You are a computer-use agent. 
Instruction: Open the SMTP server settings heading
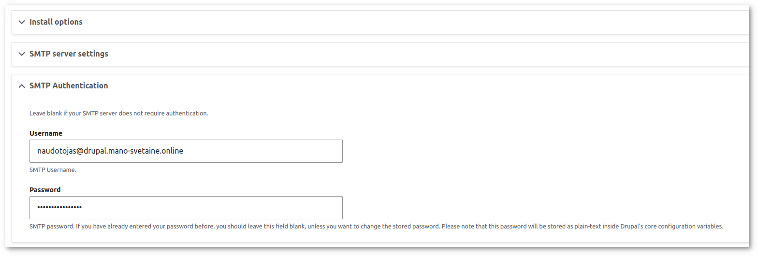(69, 54)
